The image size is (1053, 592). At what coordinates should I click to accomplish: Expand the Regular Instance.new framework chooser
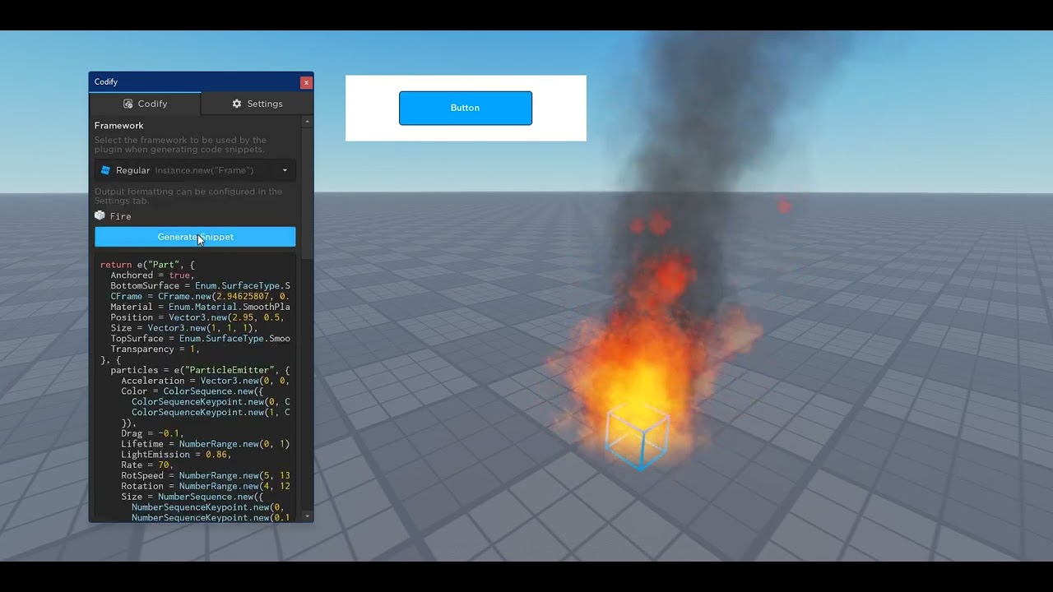click(x=195, y=170)
